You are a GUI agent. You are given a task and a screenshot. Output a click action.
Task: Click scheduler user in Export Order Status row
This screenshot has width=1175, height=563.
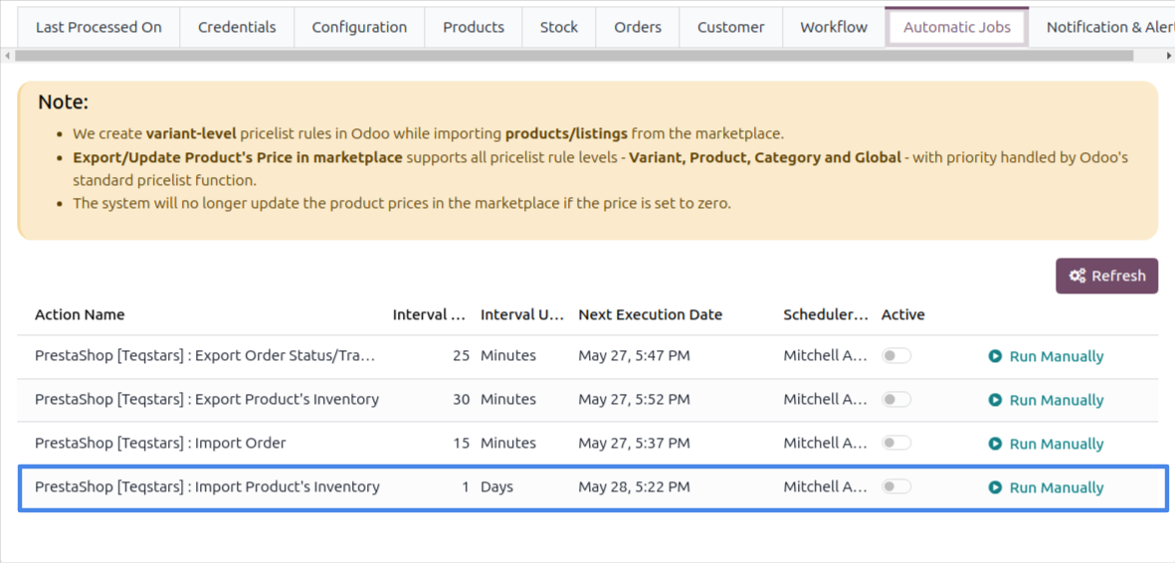tap(826, 356)
